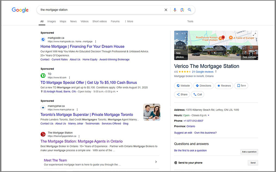Switch to Maps tab
This screenshot has width=276, height=172.
[63, 21]
